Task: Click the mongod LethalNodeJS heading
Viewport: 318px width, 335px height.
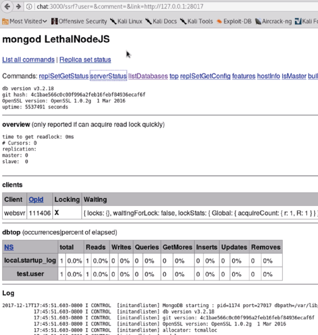Action: 56,39
